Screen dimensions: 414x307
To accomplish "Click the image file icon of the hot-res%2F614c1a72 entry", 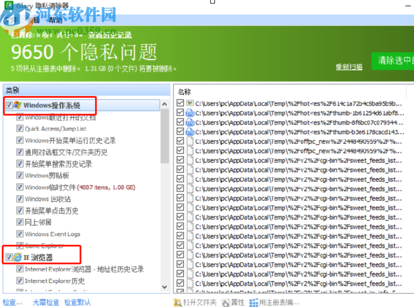I will point(189,103).
